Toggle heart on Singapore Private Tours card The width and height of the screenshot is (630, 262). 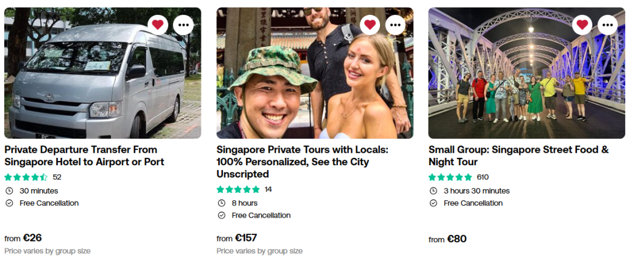coord(370,25)
